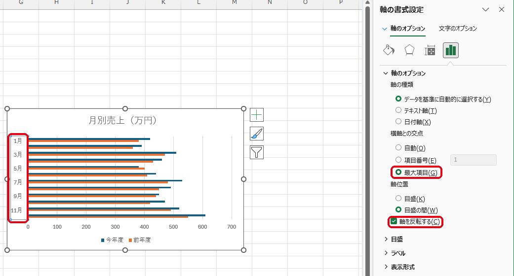Expand the 表示形式 section
The width and height of the screenshot is (514, 276).
pos(386,267)
